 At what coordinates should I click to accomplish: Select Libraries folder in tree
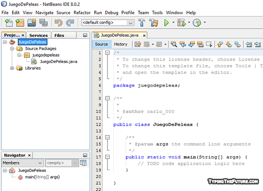33,68
